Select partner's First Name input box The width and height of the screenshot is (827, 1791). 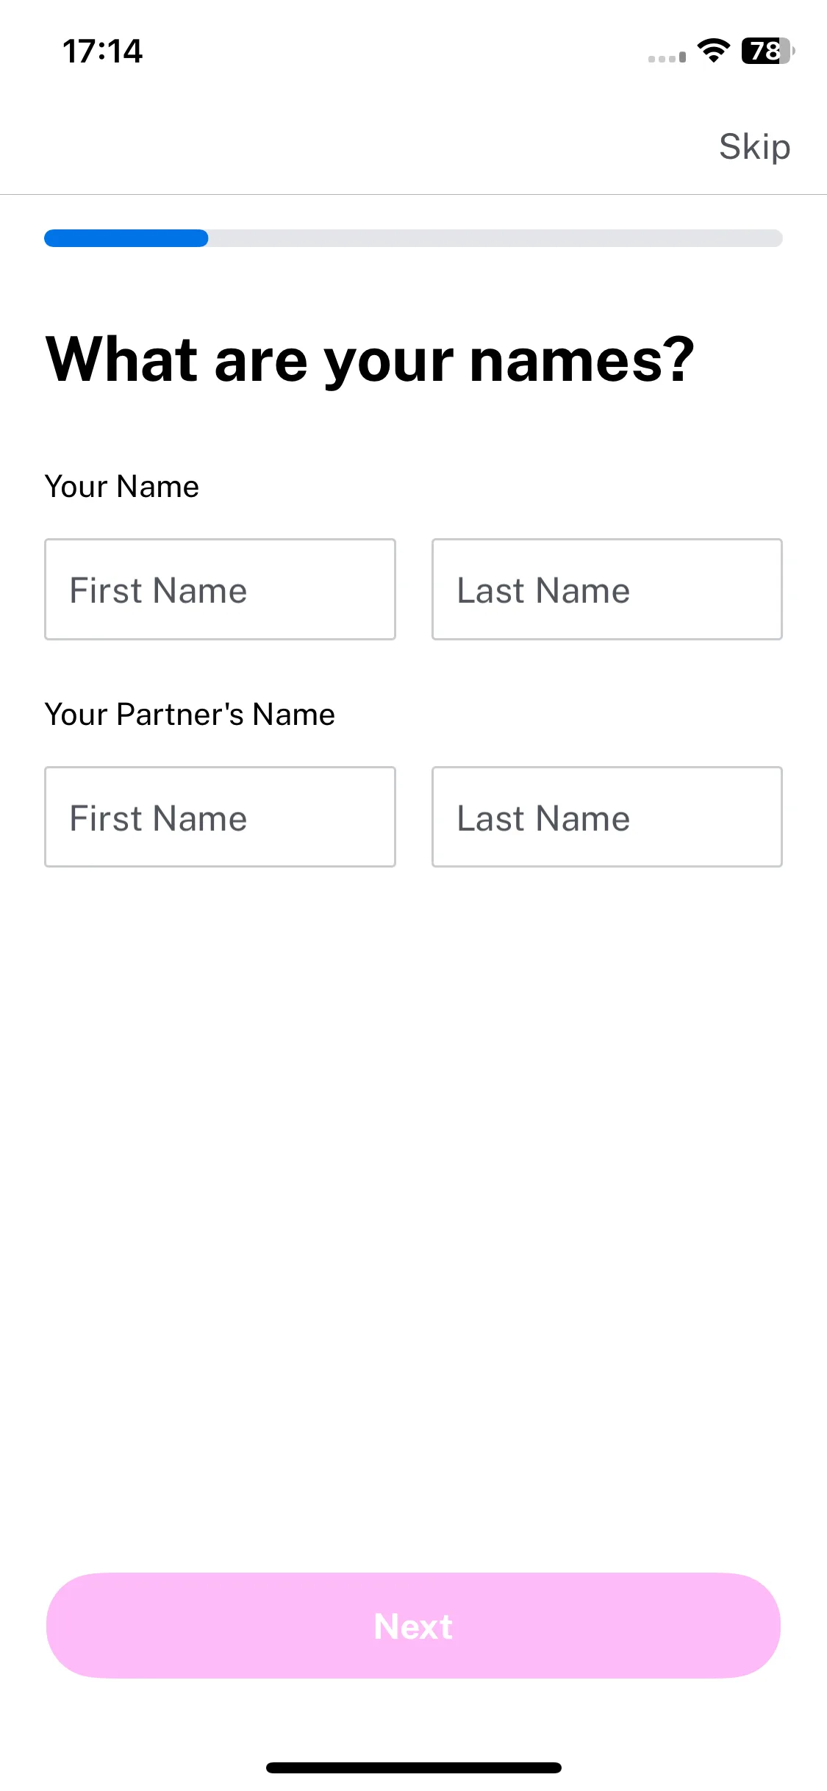coord(220,817)
